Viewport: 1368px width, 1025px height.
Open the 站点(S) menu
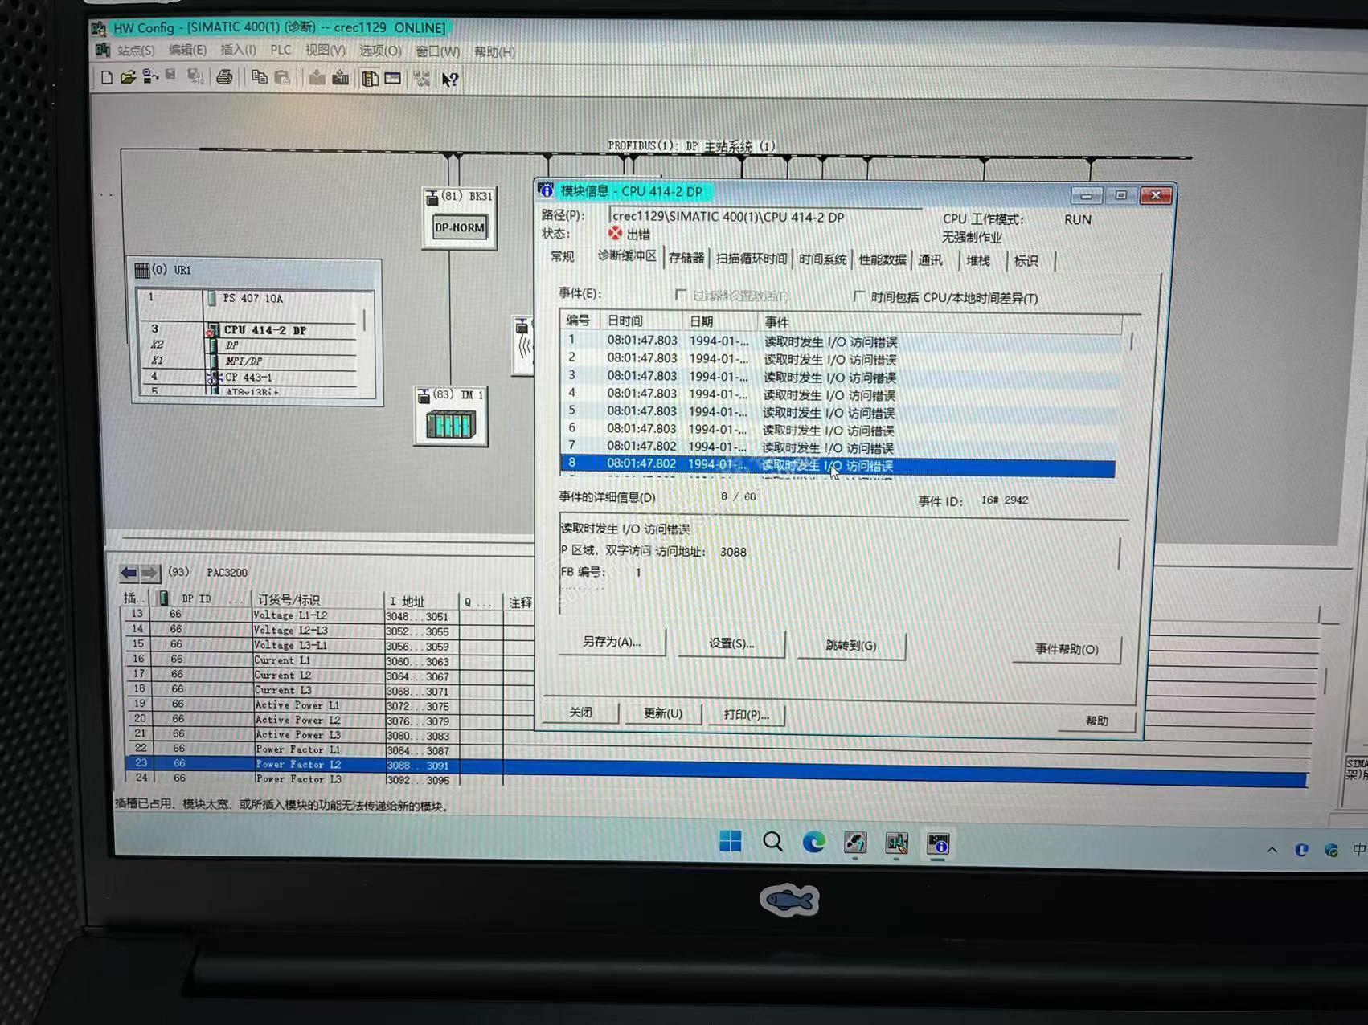136,51
